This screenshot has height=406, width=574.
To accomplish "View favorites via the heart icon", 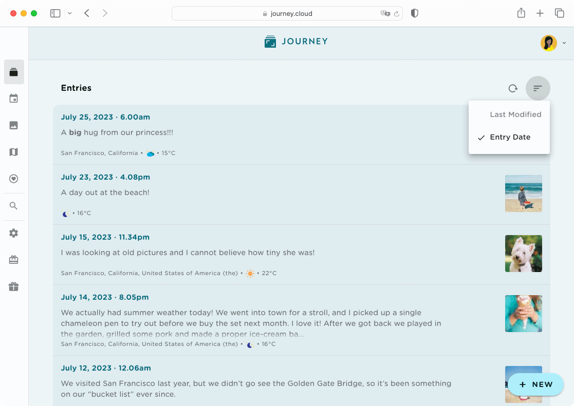I will pos(14,179).
